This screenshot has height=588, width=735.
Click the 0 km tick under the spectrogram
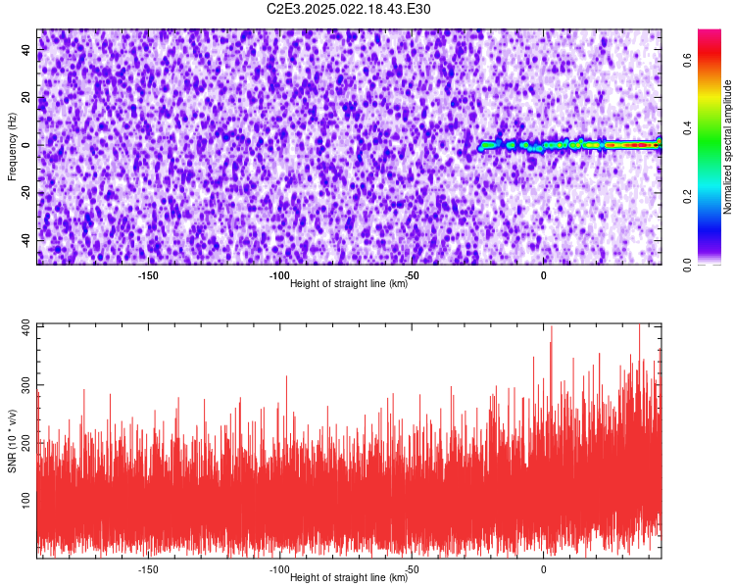pos(543,275)
